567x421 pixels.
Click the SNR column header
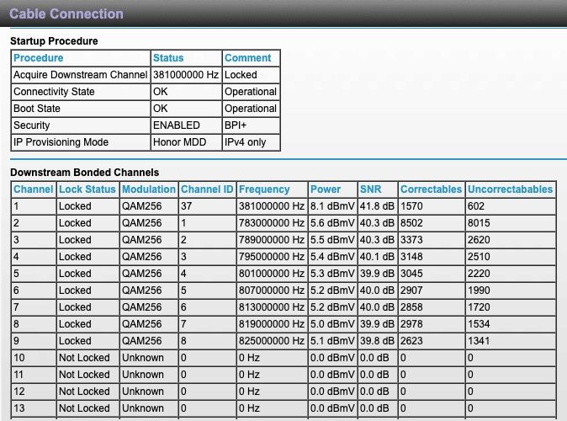click(370, 189)
